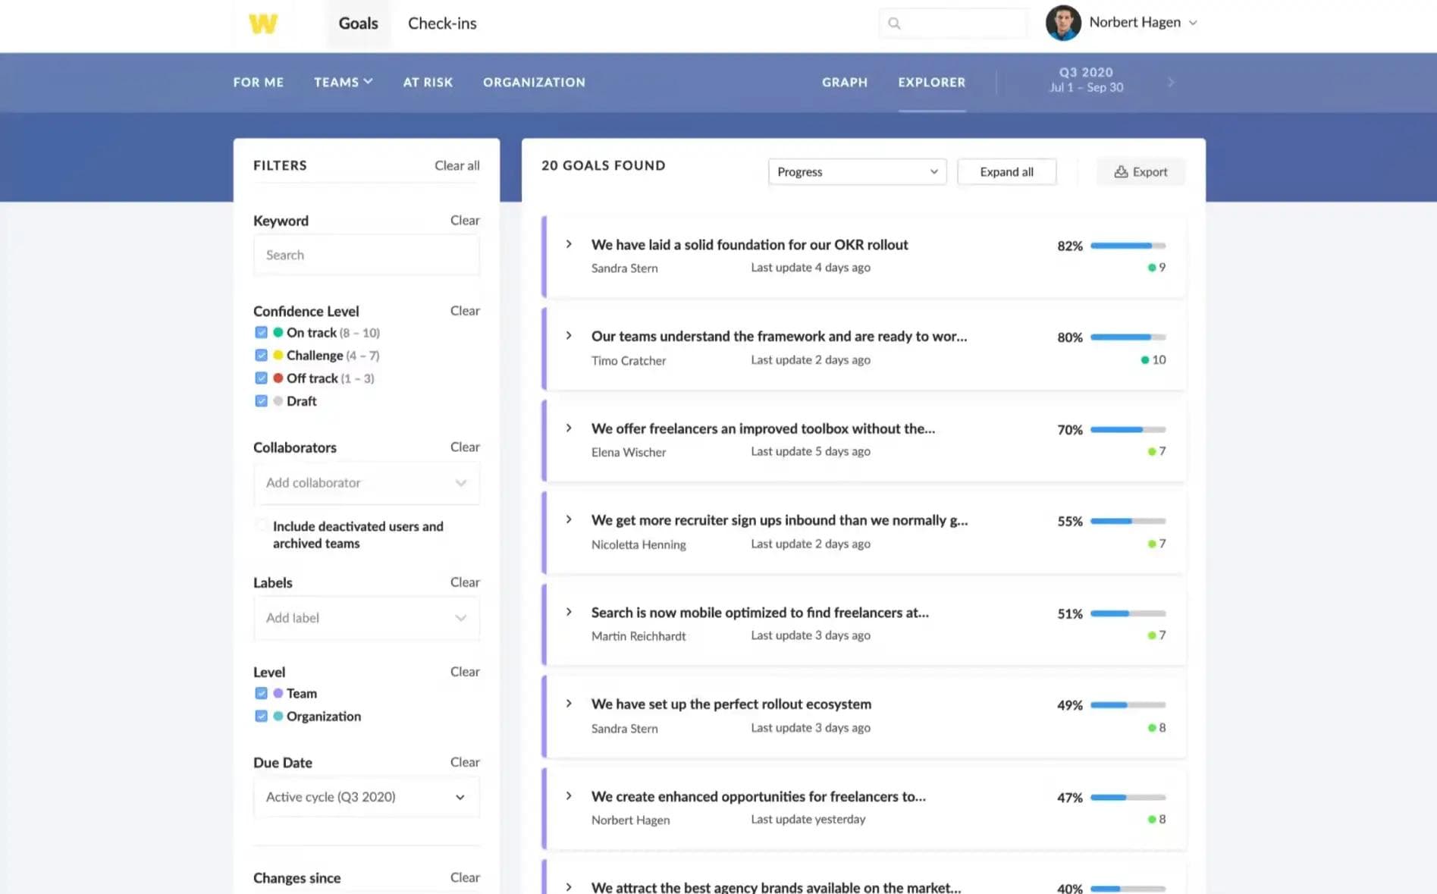The width and height of the screenshot is (1437, 894).
Task: Uncheck the On track confidence level filter
Action: coord(261,332)
